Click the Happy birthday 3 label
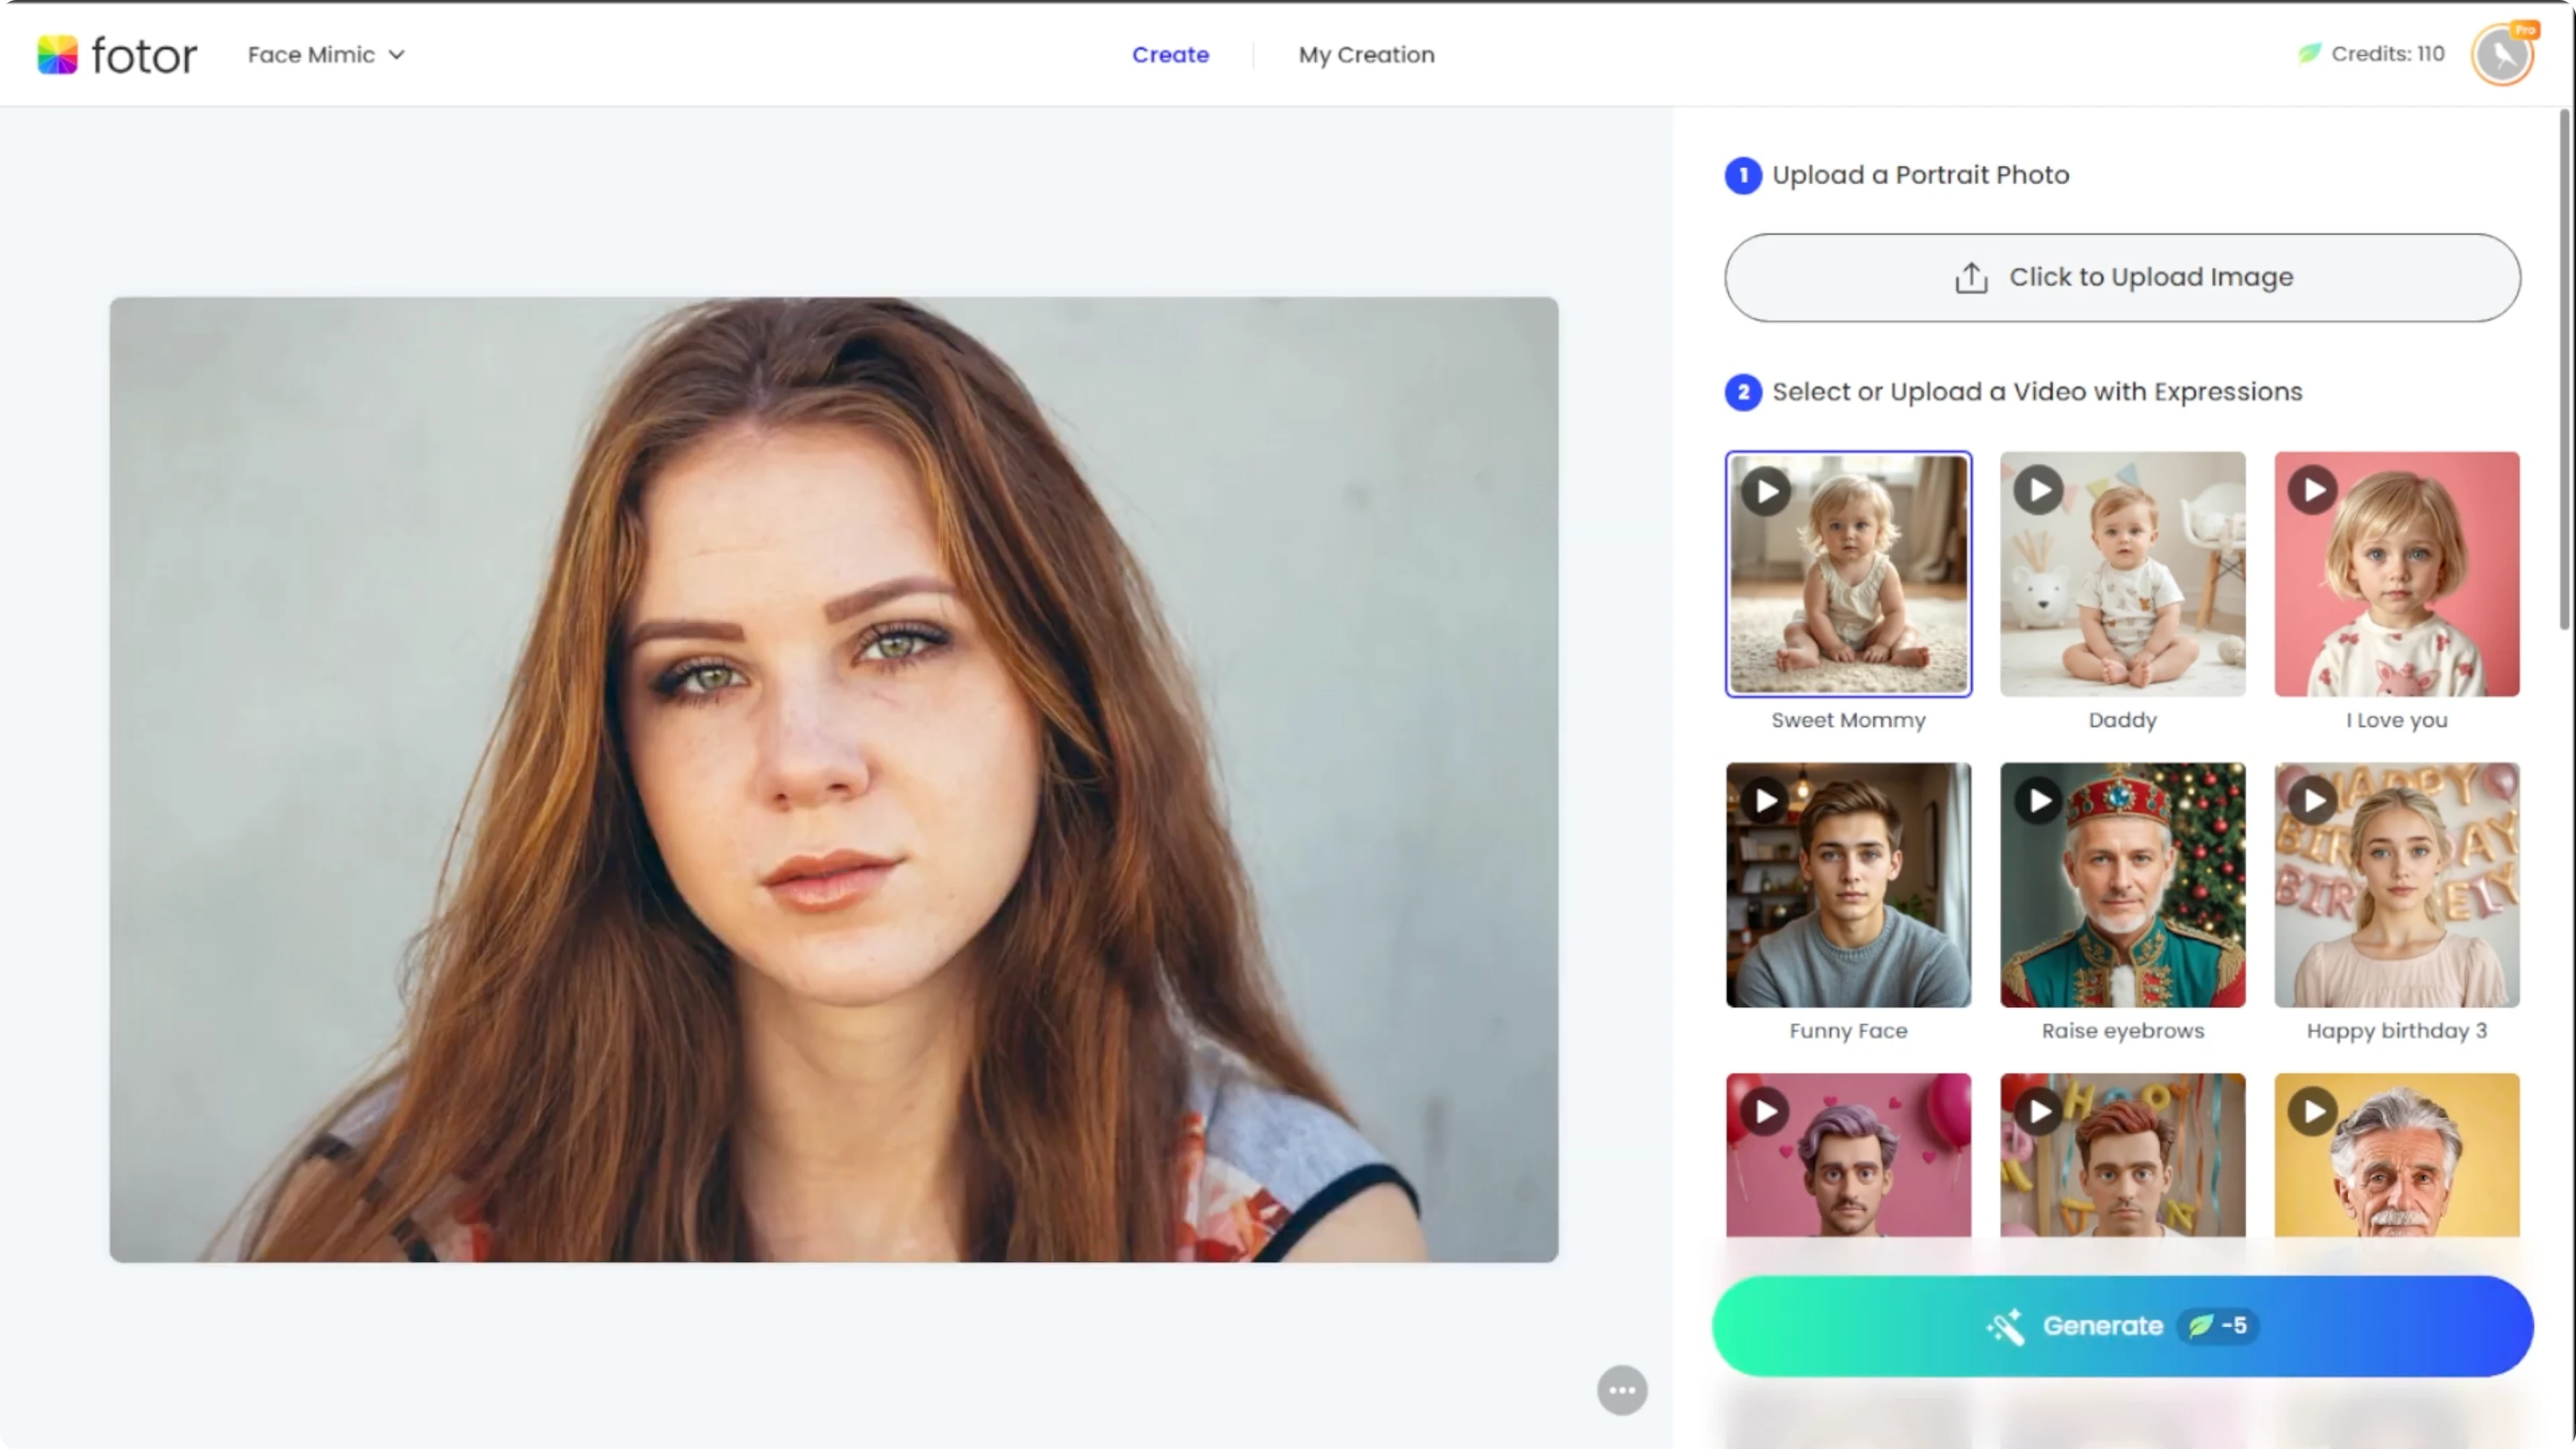This screenshot has height=1449, width=2576. pos(2396,1031)
